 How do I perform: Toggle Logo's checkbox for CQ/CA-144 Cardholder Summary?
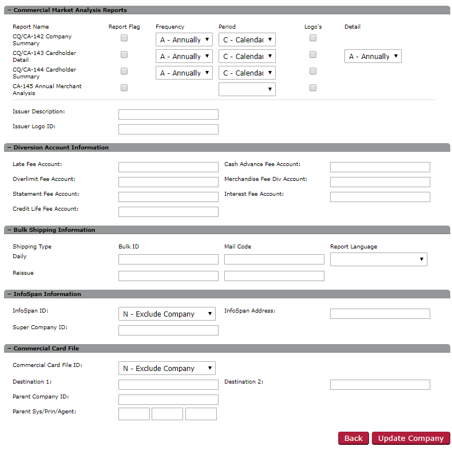click(x=313, y=71)
